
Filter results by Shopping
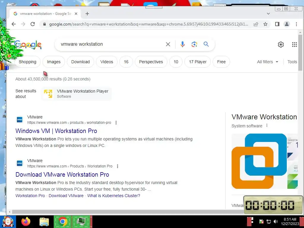[x=27, y=62]
